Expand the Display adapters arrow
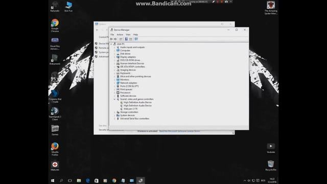327x184 pixels. (x=114, y=57)
